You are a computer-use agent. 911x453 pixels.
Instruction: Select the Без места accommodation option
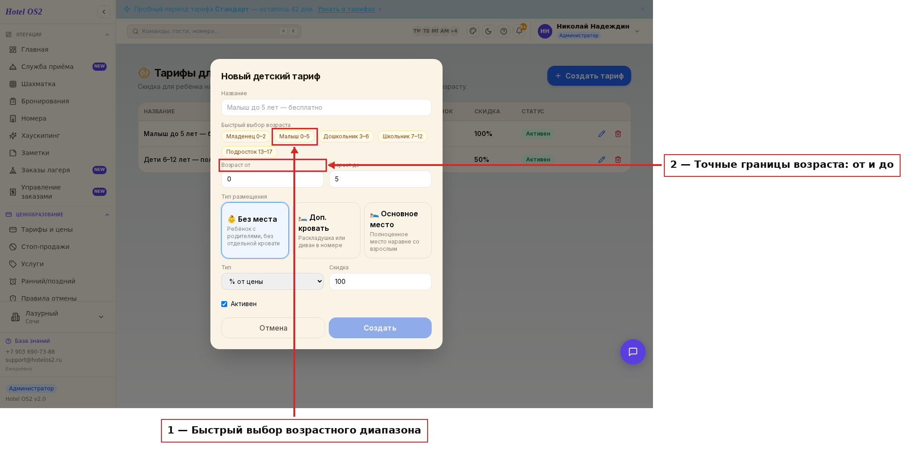pos(255,230)
